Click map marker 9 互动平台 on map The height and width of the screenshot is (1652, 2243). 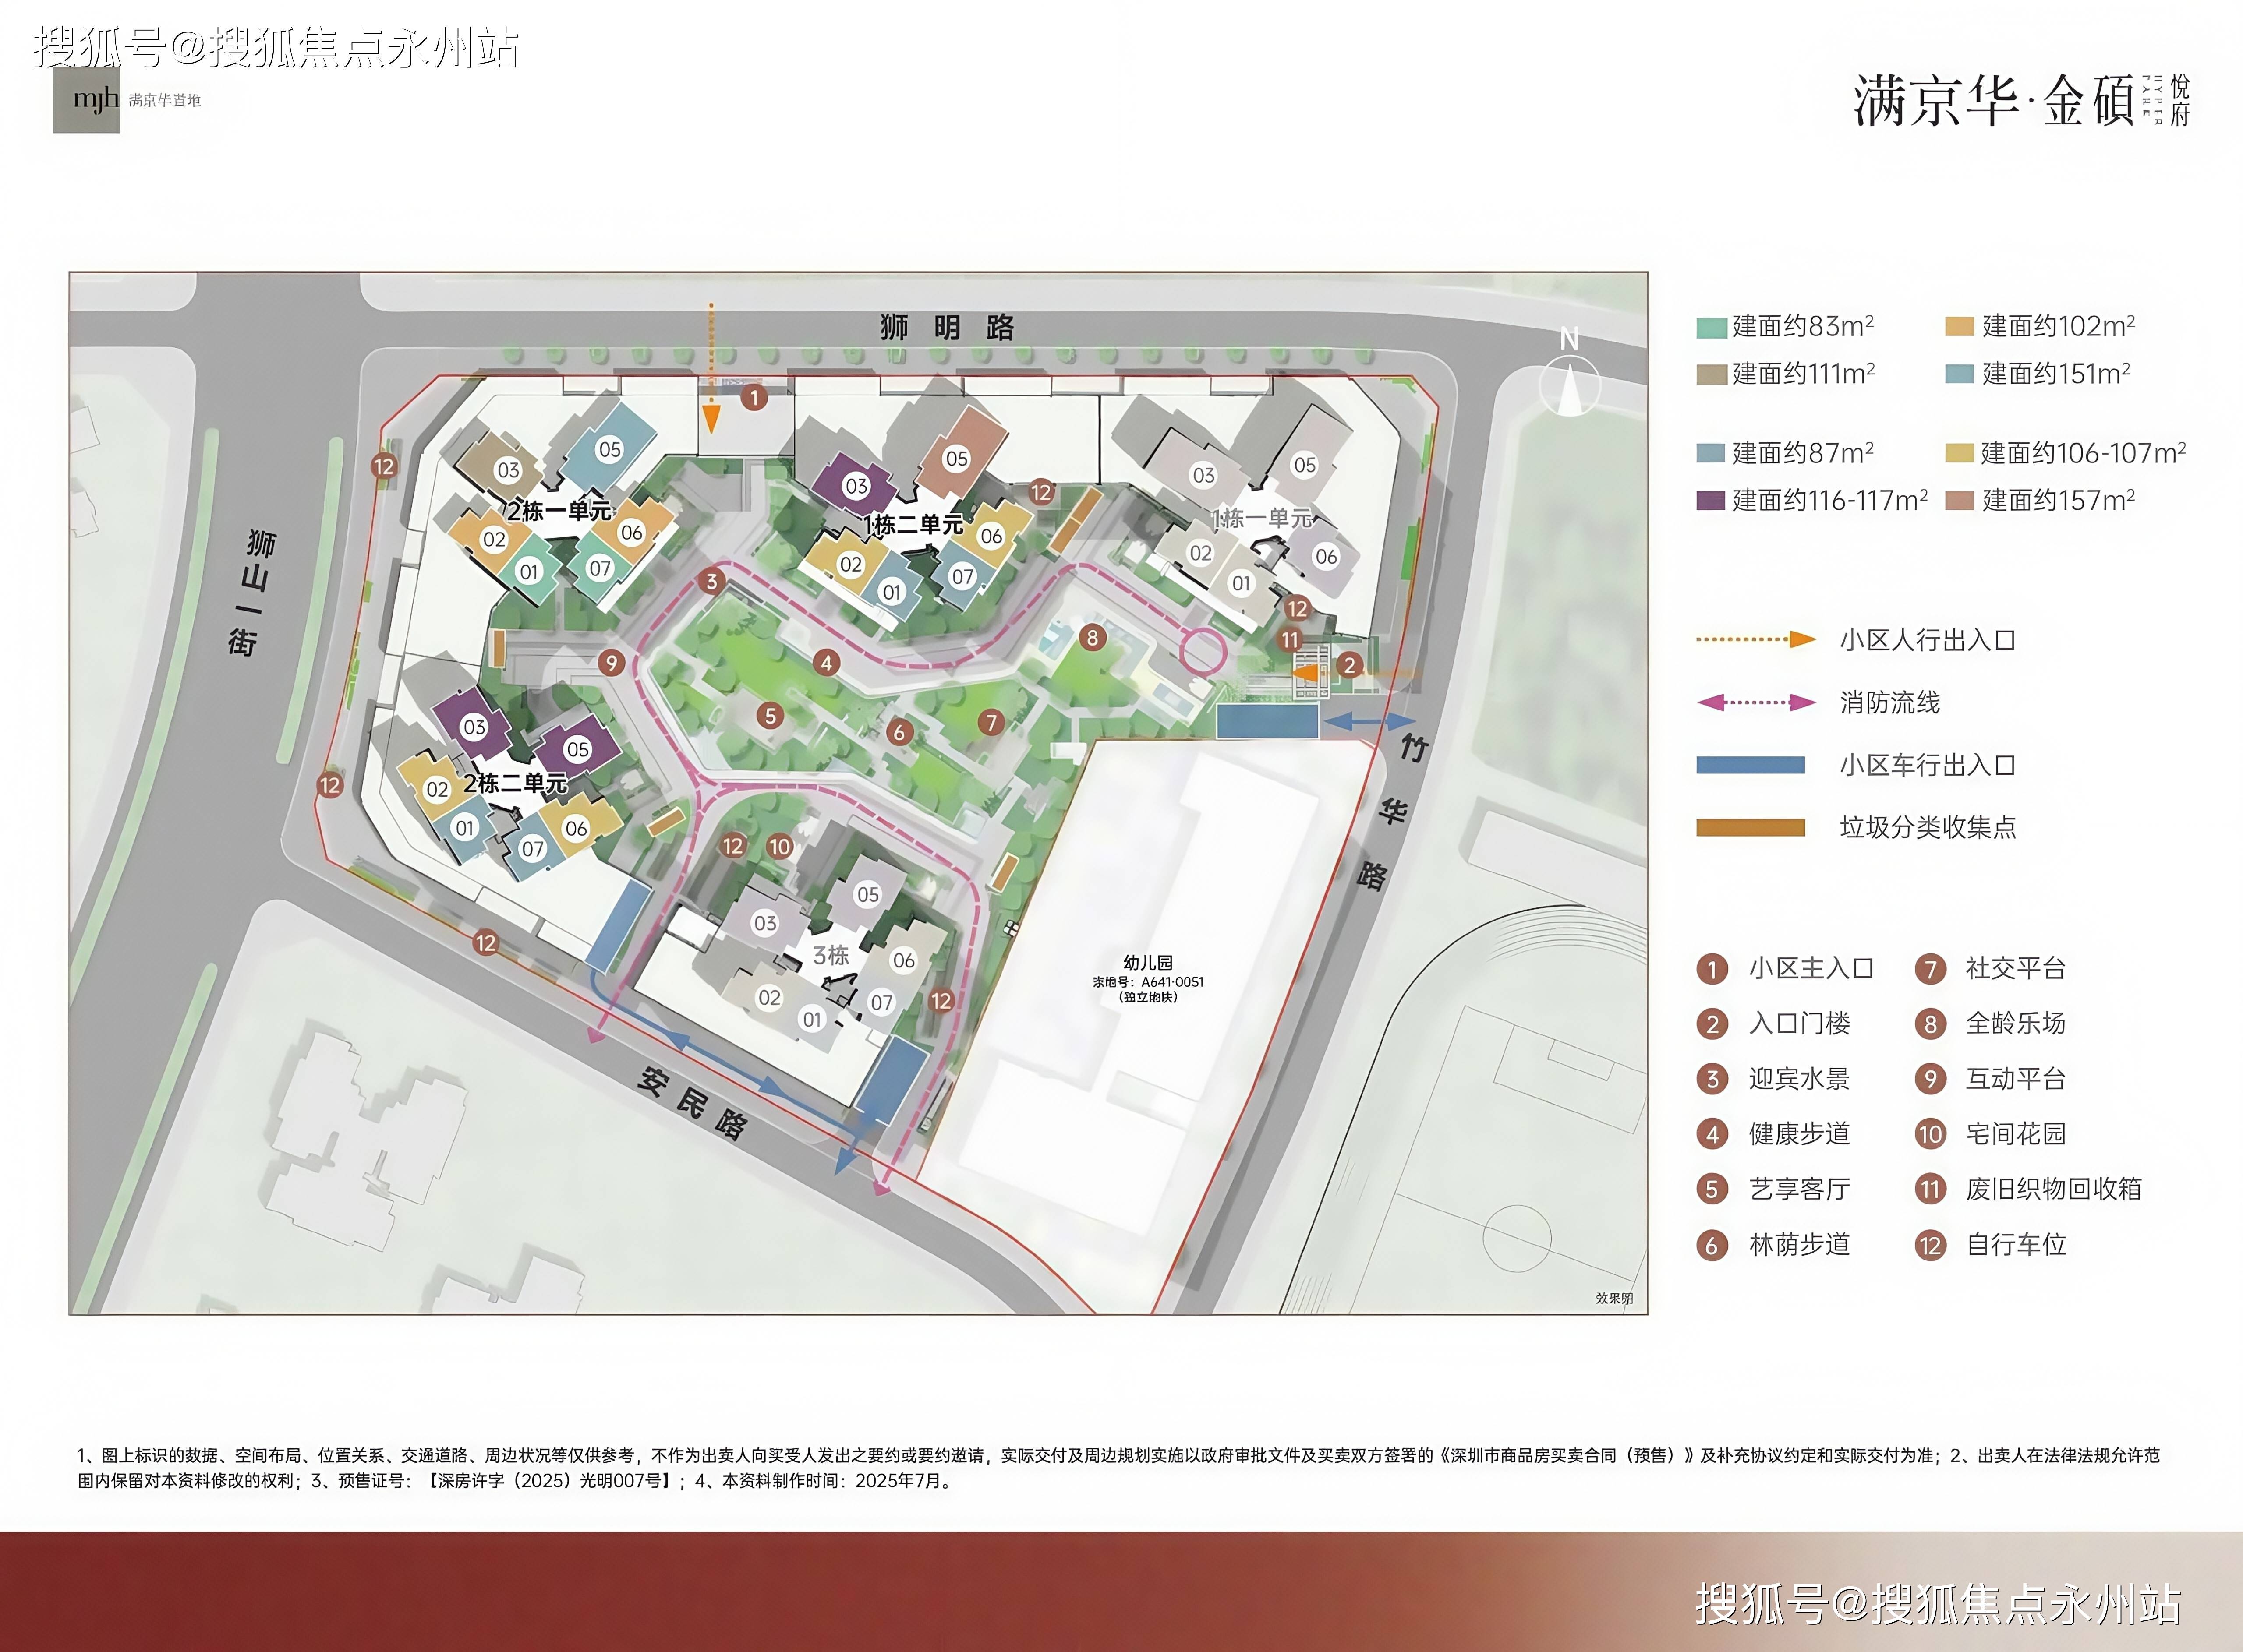pyautogui.click(x=611, y=662)
